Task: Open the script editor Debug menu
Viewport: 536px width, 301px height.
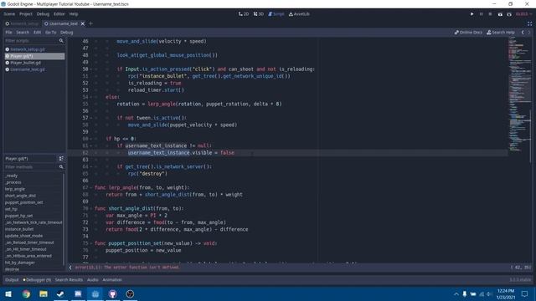Action: coord(67,33)
